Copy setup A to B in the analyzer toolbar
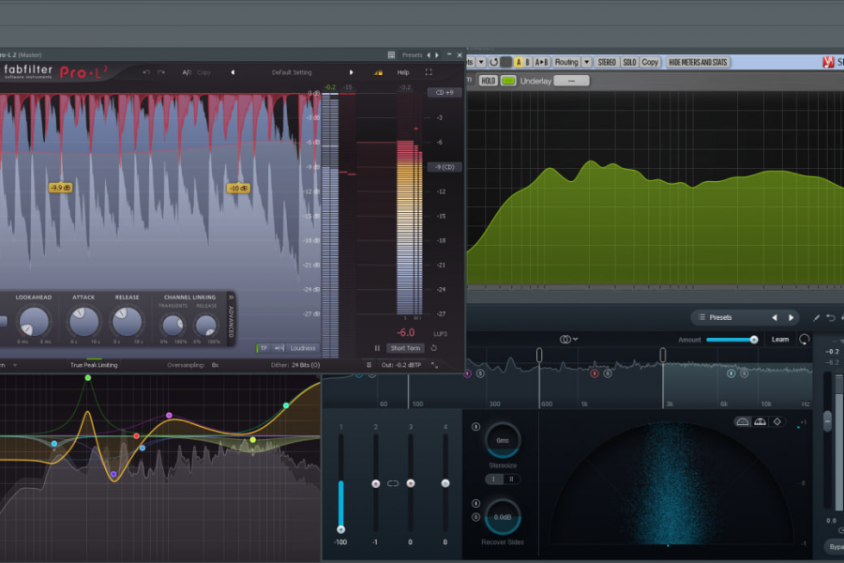844x563 pixels. coord(541,62)
